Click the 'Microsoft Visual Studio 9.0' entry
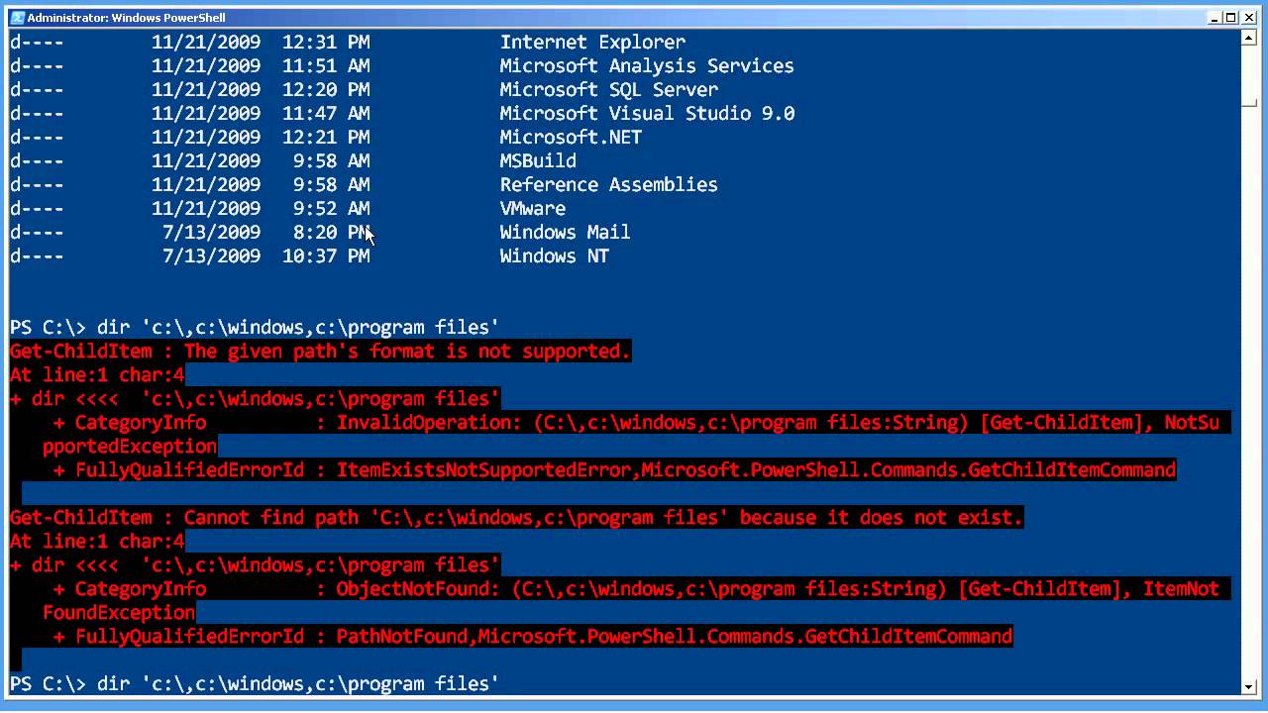1268x713 pixels. coord(647,113)
